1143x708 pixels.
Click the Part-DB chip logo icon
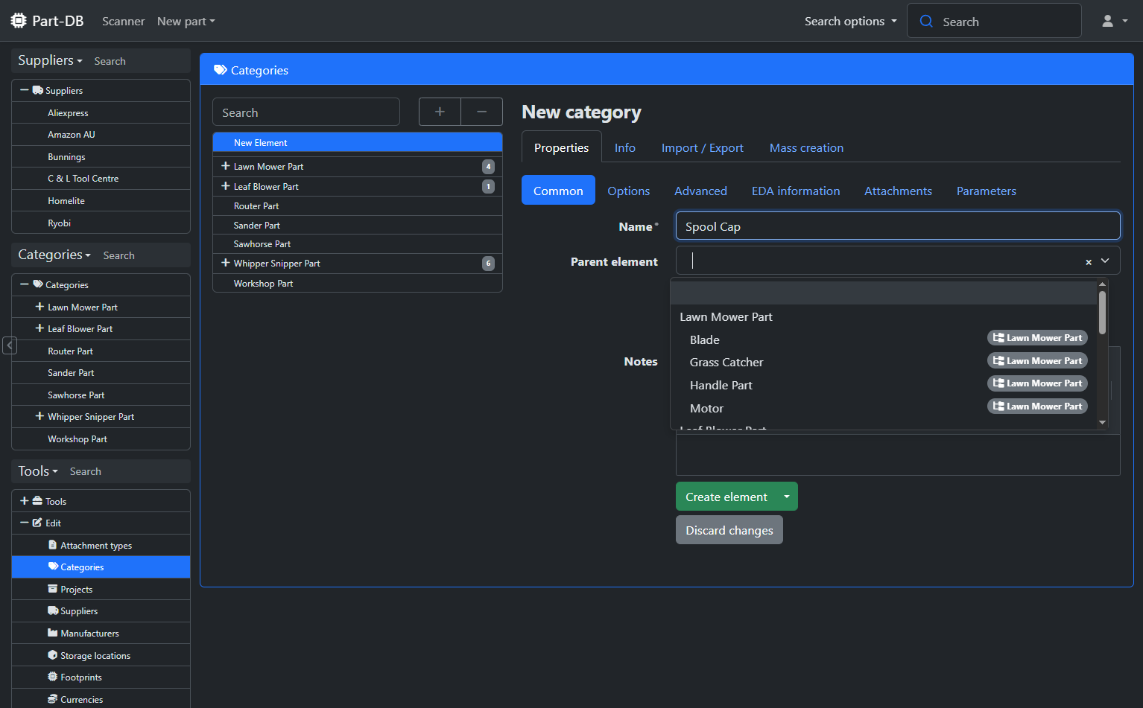pos(19,21)
